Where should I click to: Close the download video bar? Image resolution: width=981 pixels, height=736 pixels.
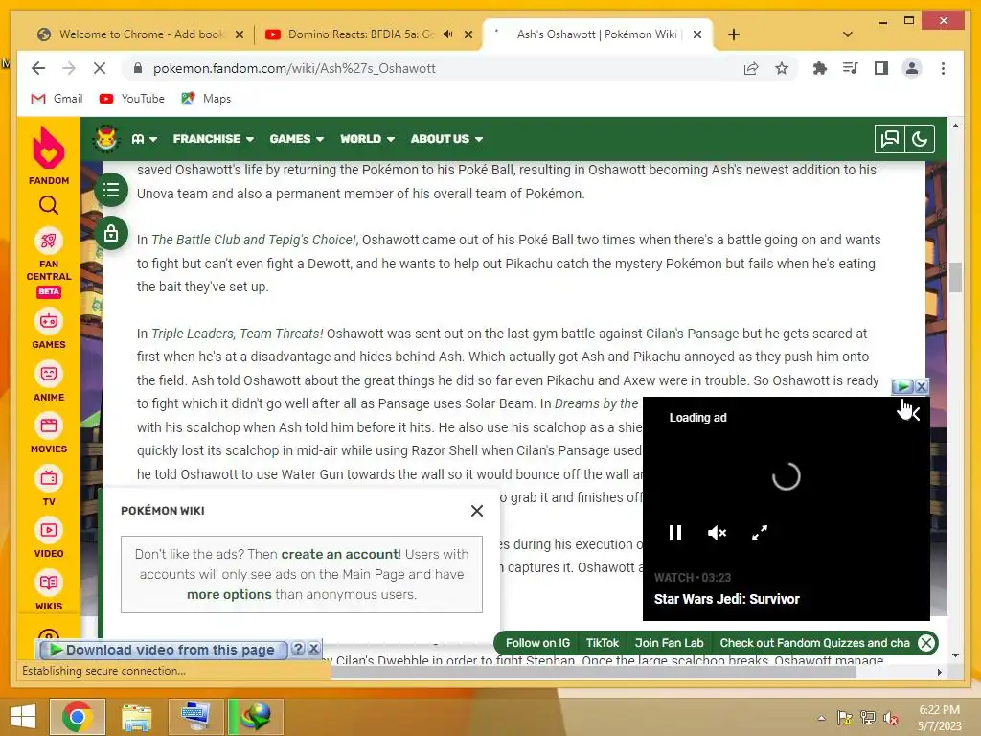click(x=314, y=649)
